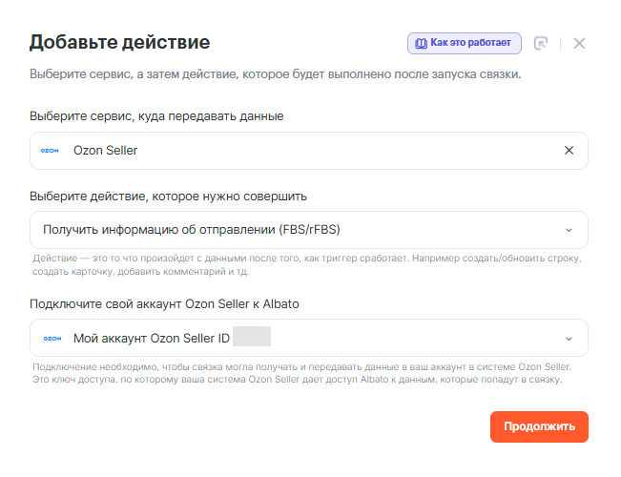Click the book icon in the help button
The image size is (621, 477).
pyautogui.click(x=420, y=43)
